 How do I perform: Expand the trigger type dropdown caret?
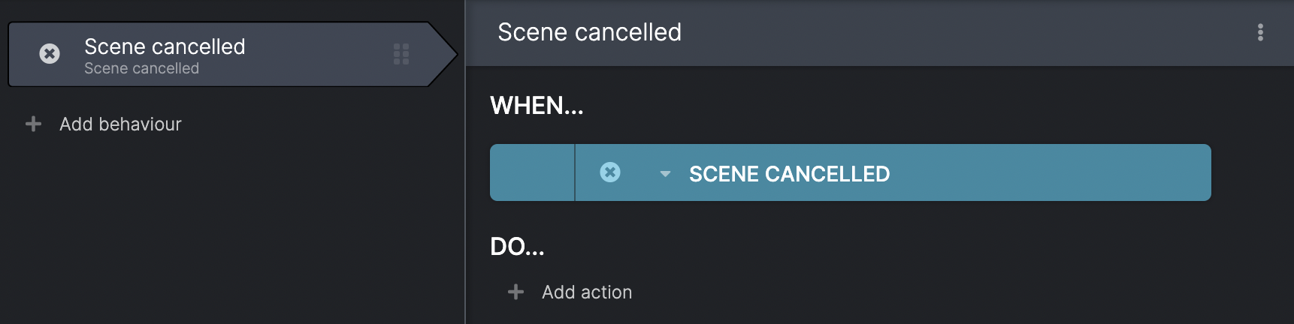tap(664, 174)
